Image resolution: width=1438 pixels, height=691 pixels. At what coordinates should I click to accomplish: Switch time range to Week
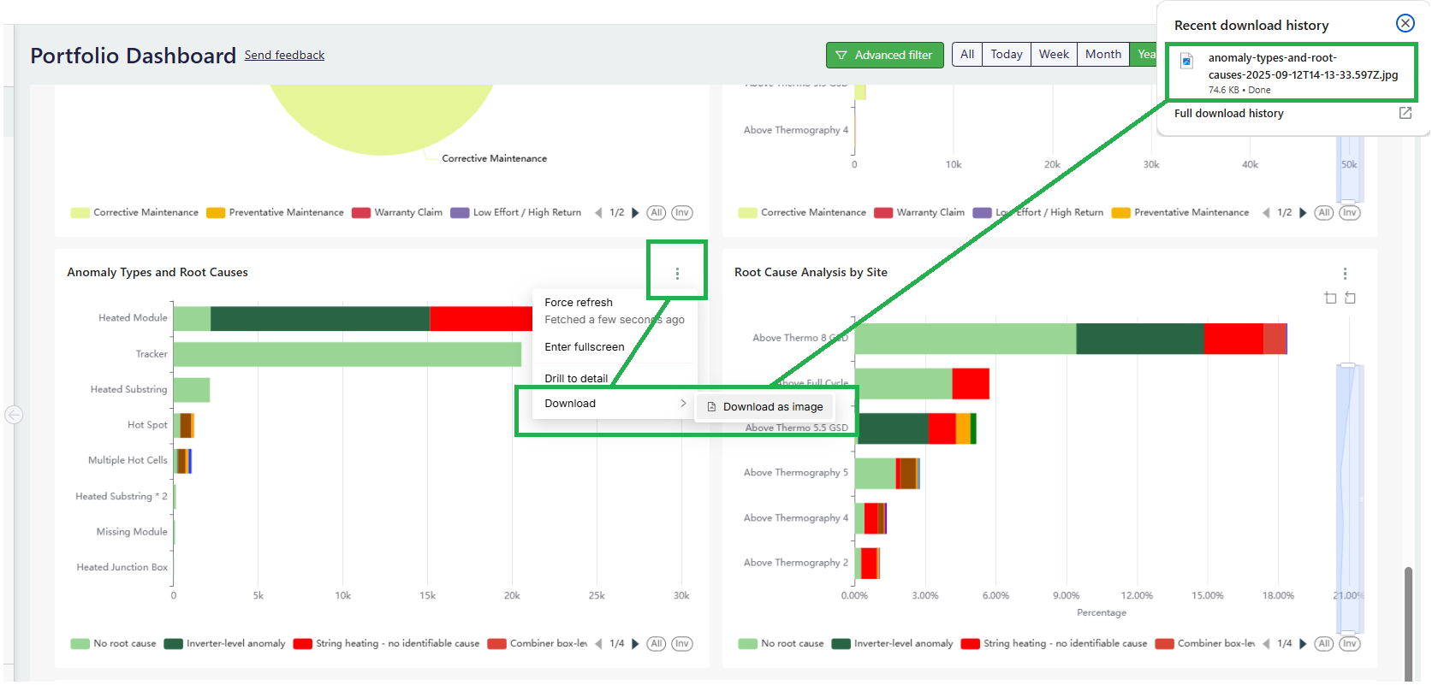click(1054, 55)
